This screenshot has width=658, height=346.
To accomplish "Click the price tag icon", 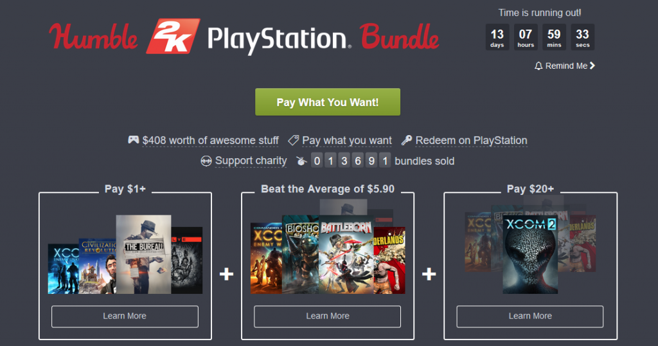I will click(293, 140).
